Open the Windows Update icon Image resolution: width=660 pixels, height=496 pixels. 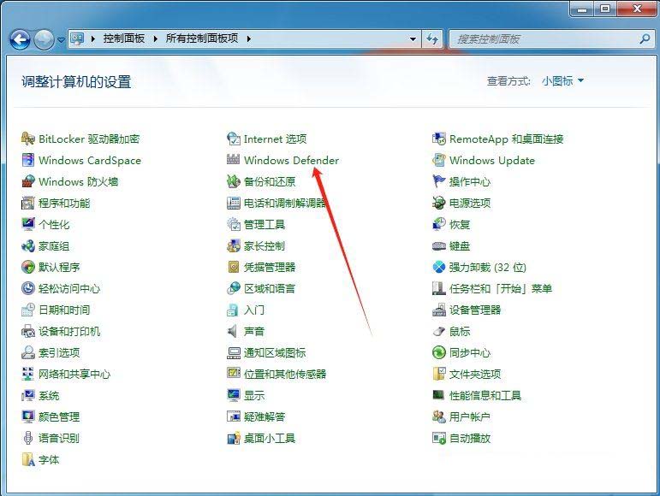pyautogui.click(x=439, y=160)
